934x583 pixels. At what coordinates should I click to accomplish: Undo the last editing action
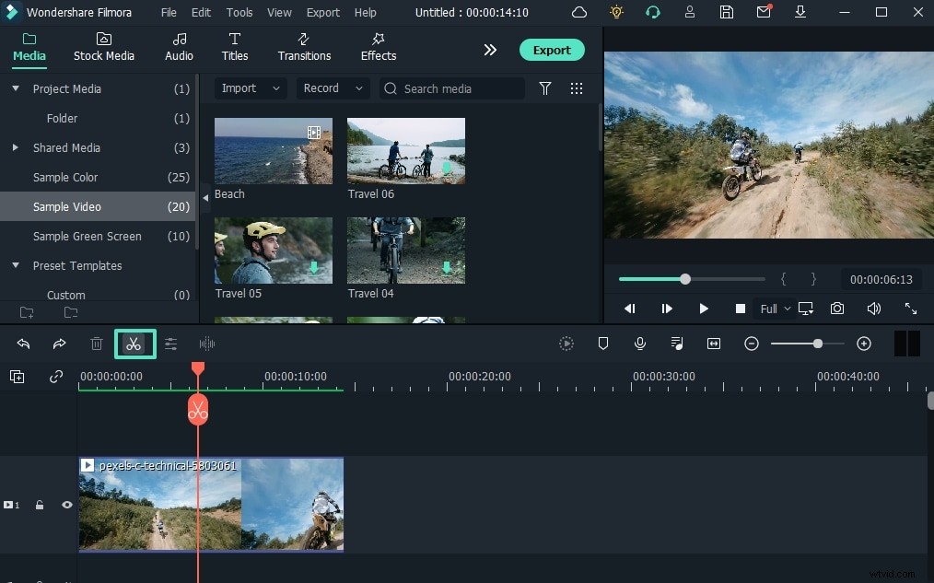click(x=23, y=344)
